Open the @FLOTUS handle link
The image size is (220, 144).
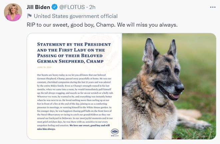click(72, 7)
